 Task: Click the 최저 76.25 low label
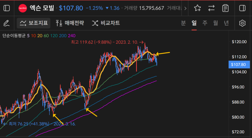point(39,124)
